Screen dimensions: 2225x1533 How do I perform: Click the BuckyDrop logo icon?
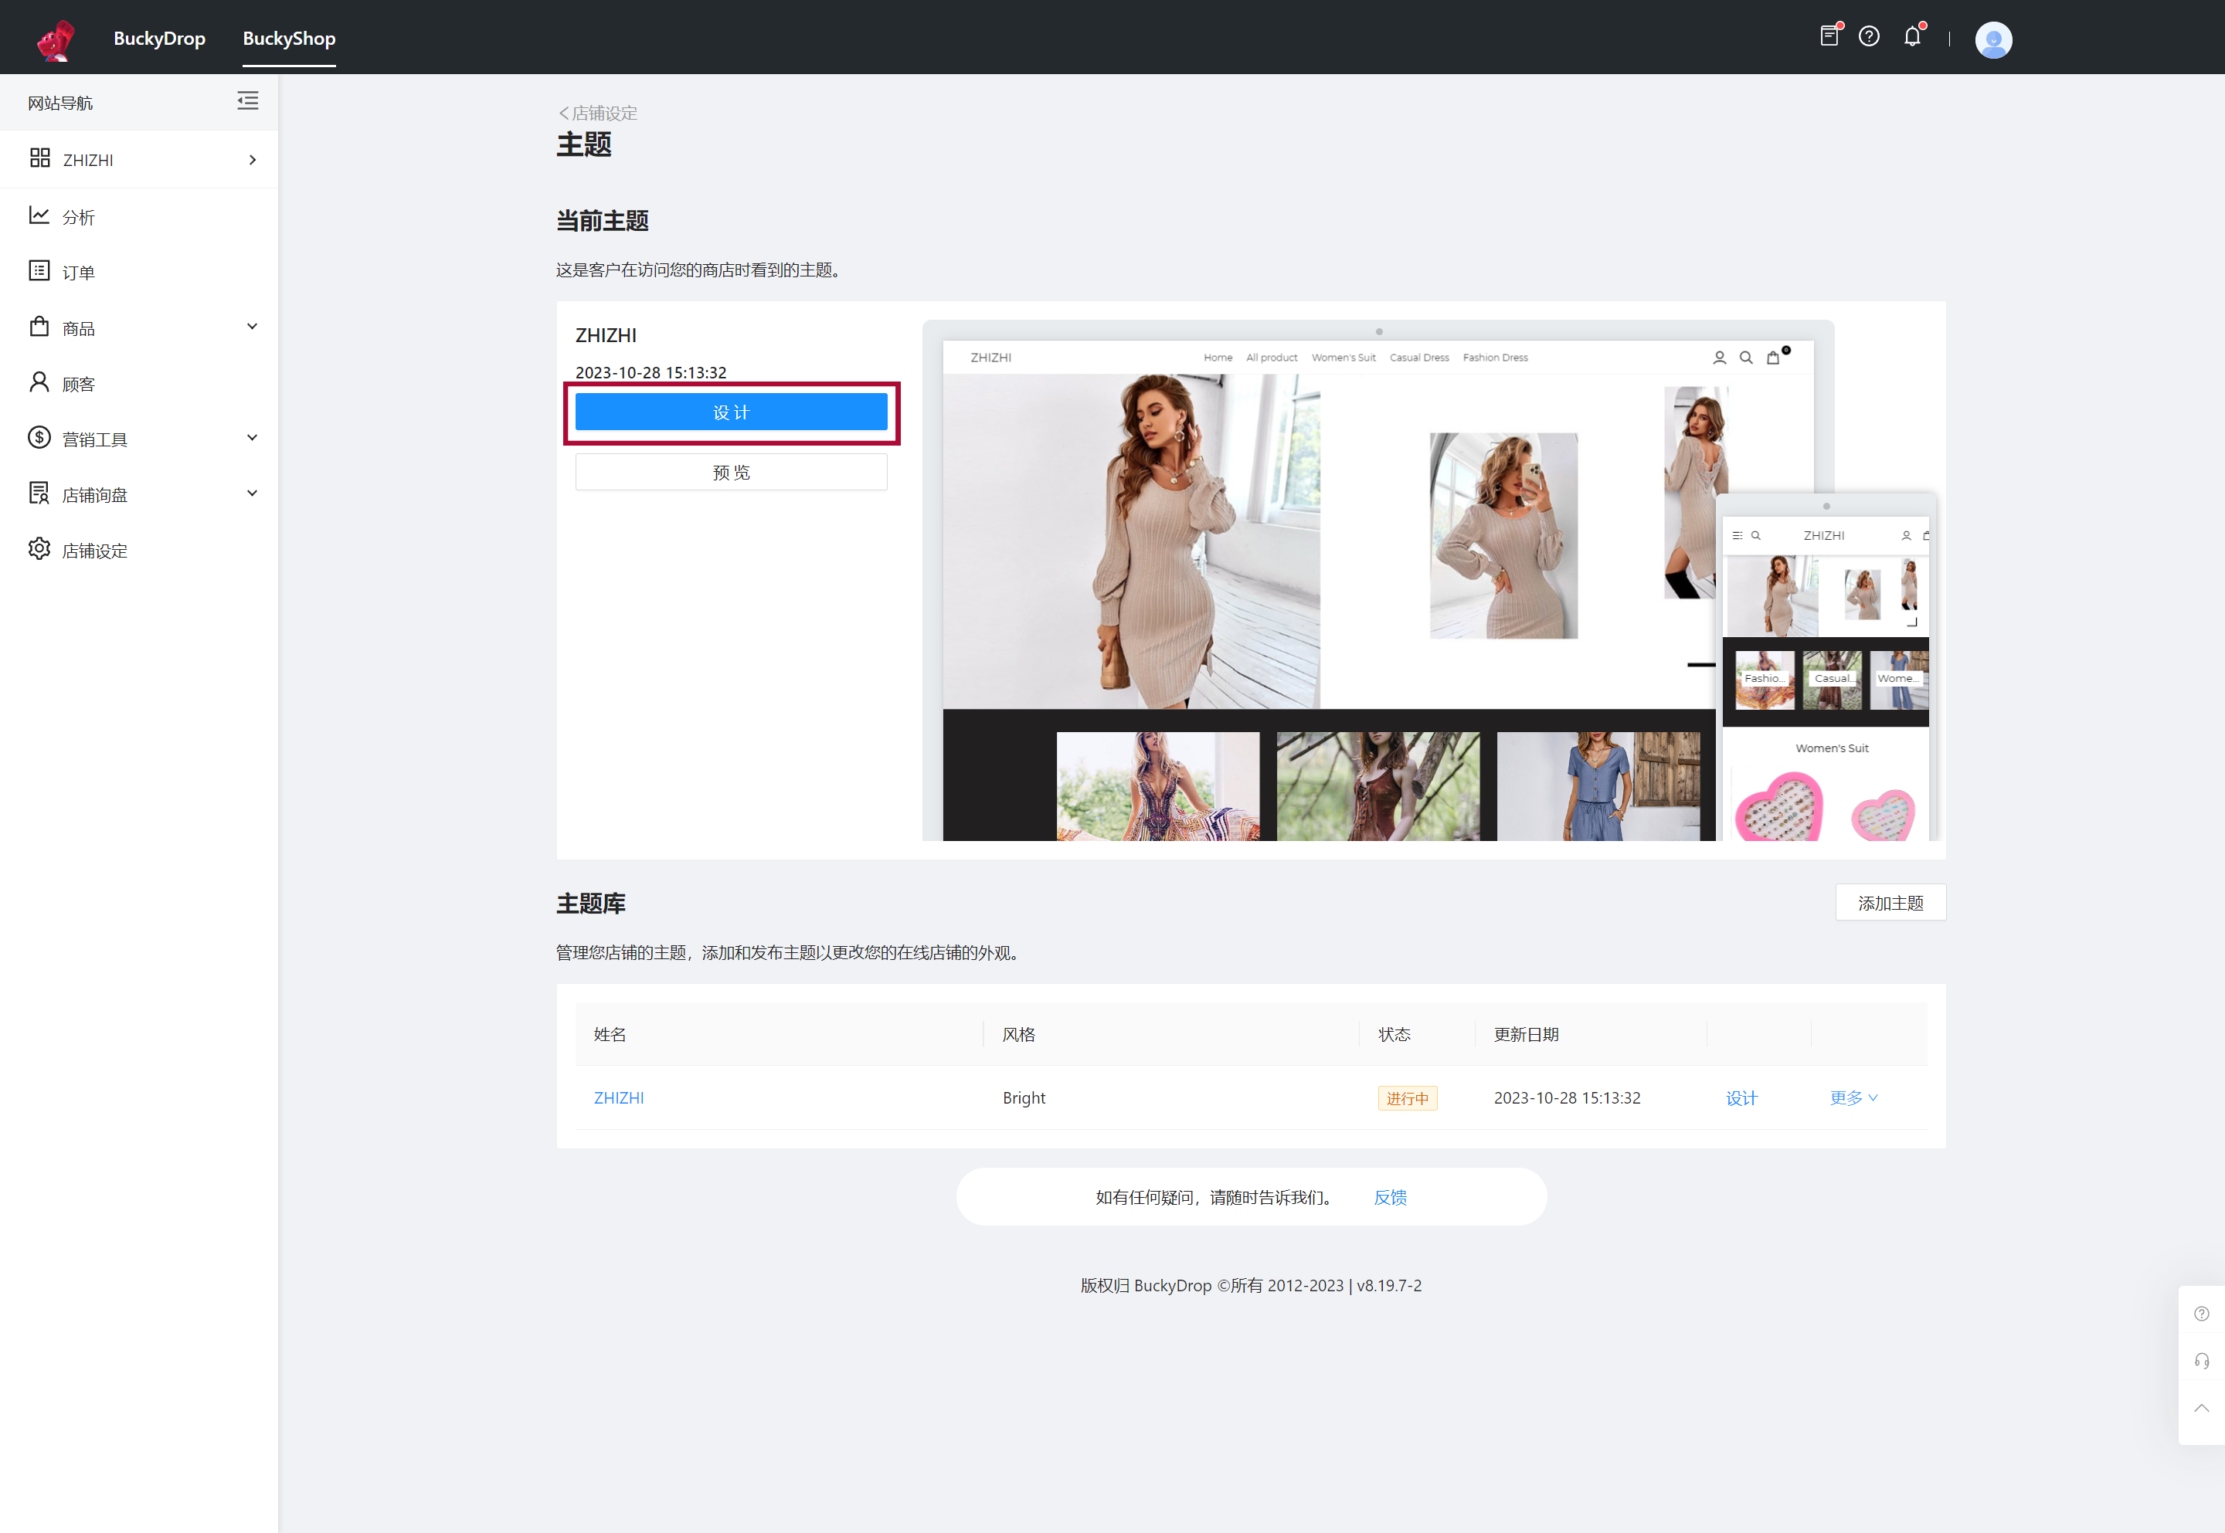point(53,37)
